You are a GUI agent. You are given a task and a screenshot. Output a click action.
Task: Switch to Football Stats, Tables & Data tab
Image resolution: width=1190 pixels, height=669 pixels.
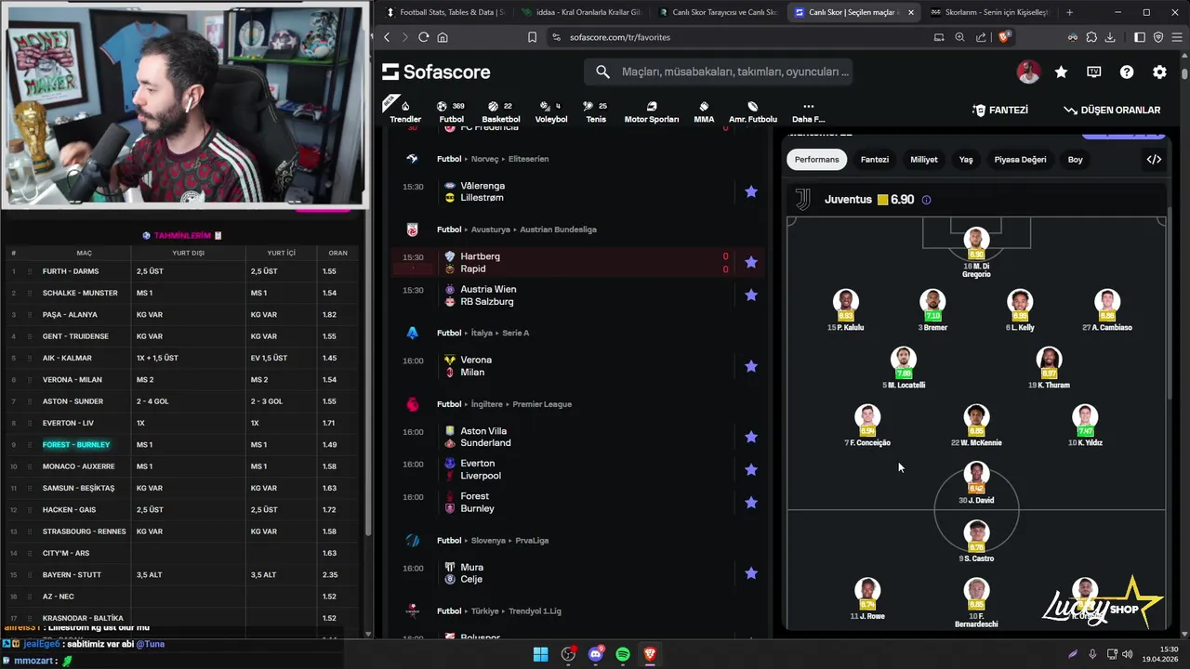coord(444,12)
